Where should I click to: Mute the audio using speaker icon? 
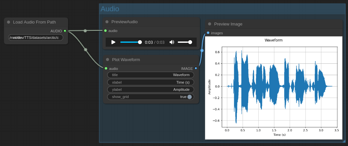(x=172, y=42)
